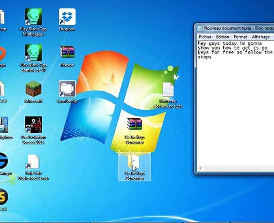Viewport: 274px width, 223px height.
Task: Select the CamStudio shortcut
Action: (67, 89)
